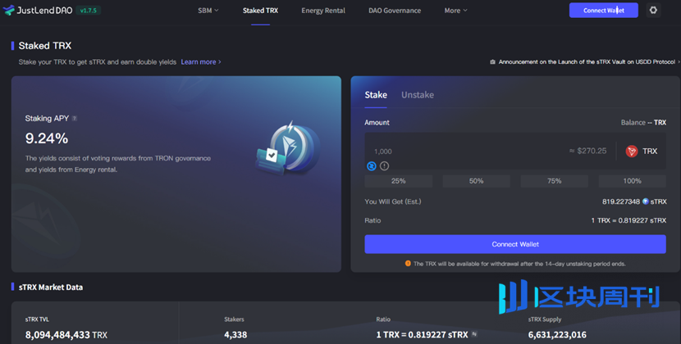Click the Stakers count 4,338
This screenshot has height=344, width=681.
235,335
